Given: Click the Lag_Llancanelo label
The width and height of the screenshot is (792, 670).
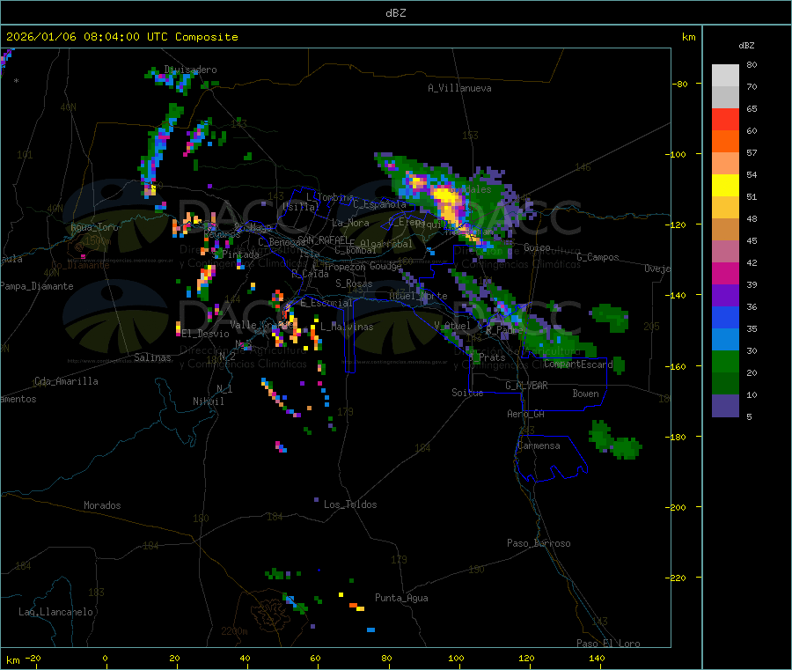Looking at the screenshot, I should pyautogui.click(x=56, y=612).
